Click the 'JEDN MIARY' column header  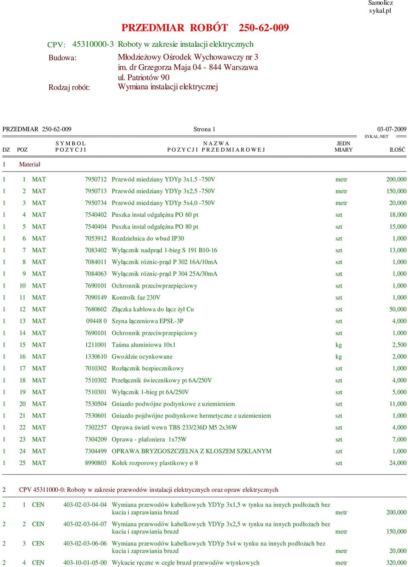pyautogui.click(x=343, y=147)
